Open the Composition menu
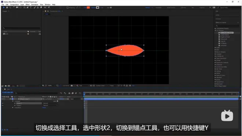242x136 pixels. [x=14, y=5]
